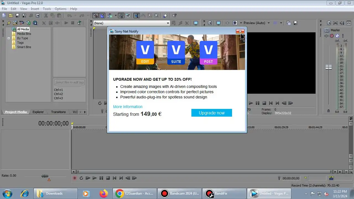
Task: Expand the By Type tree node
Action: [9, 38]
